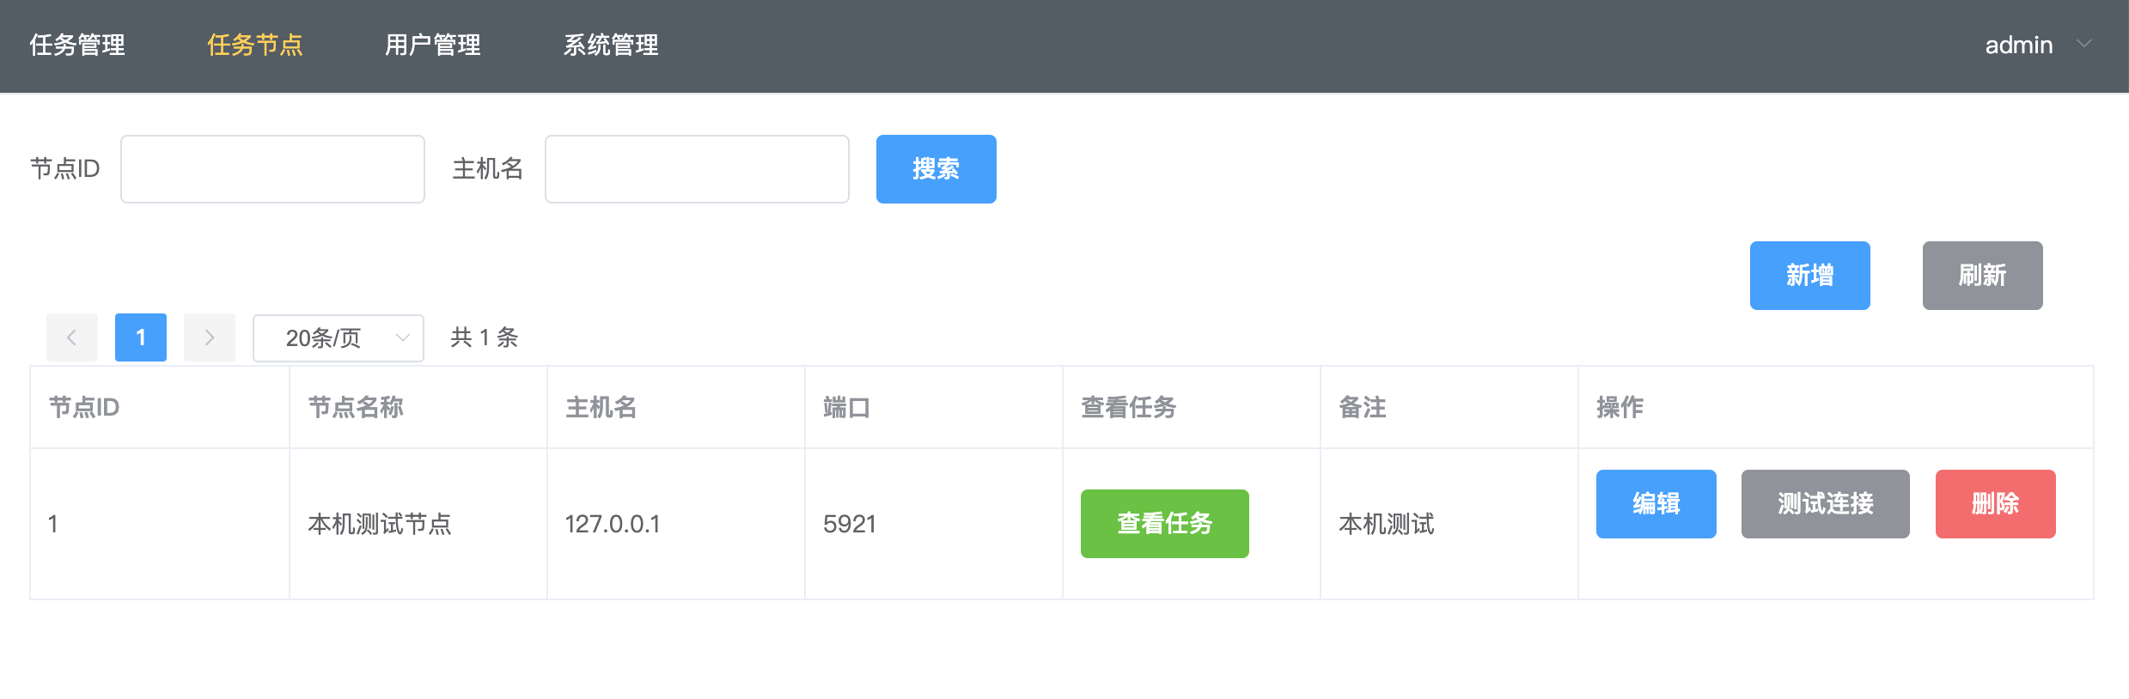2129x699 pixels.
Task: Click host cell 127.0.0.1 in table
Action: [613, 524]
